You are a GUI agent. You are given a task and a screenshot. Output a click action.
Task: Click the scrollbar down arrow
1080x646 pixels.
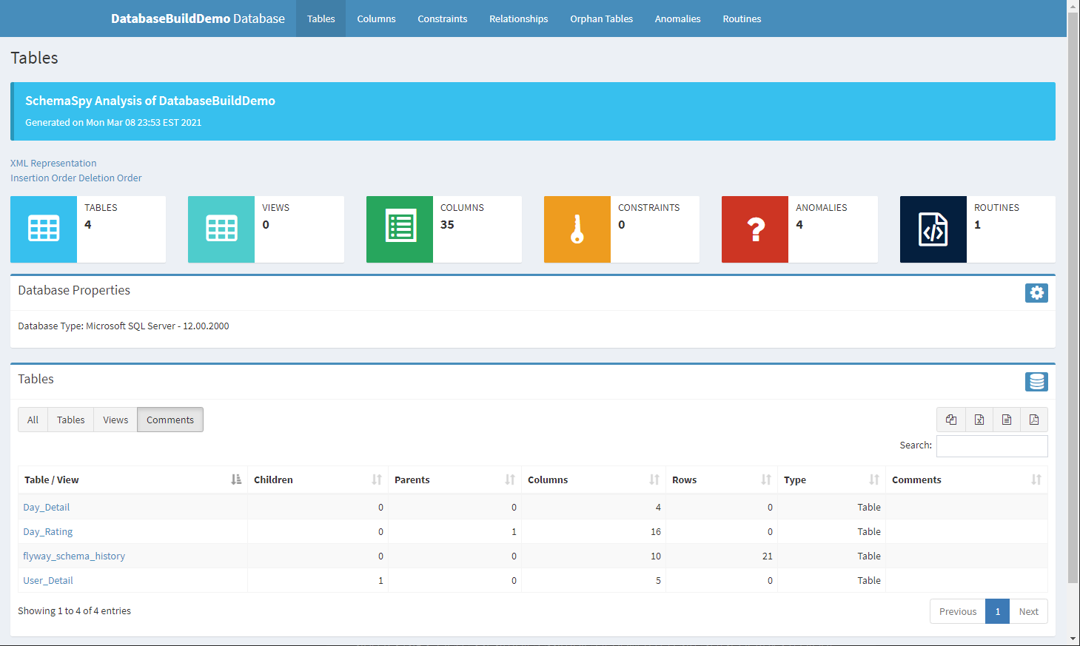click(1073, 639)
